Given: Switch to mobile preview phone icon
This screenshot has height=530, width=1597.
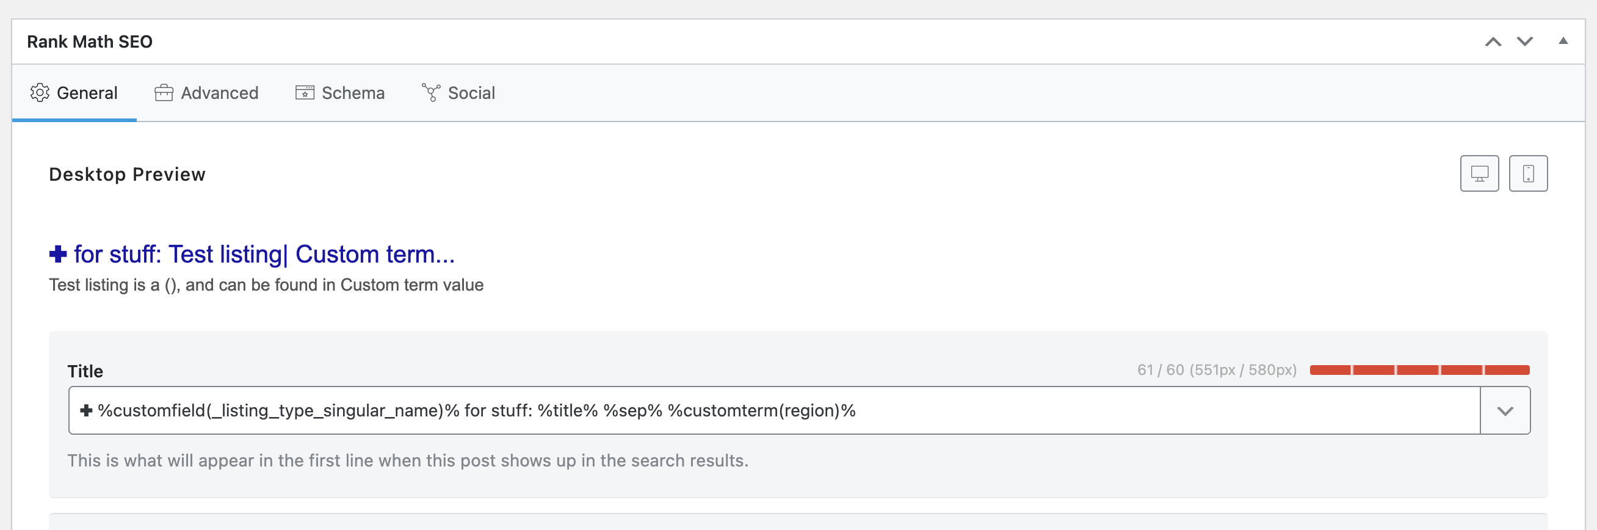Looking at the screenshot, I should (1528, 173).
